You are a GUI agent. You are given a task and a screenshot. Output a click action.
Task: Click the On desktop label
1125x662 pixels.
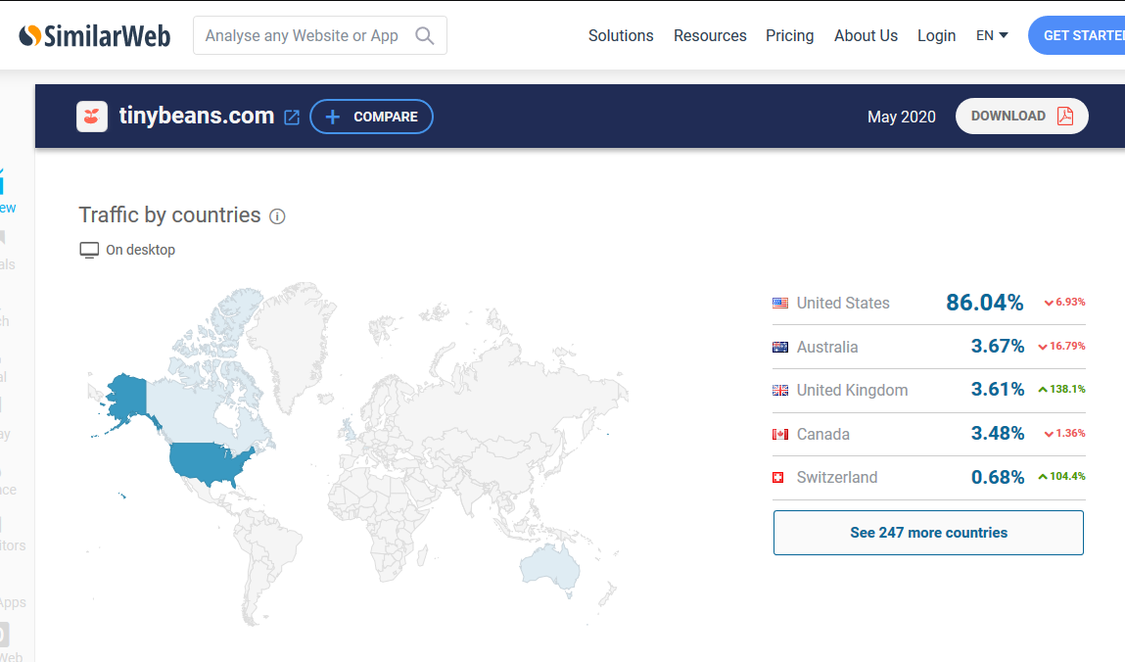point(141,250)
